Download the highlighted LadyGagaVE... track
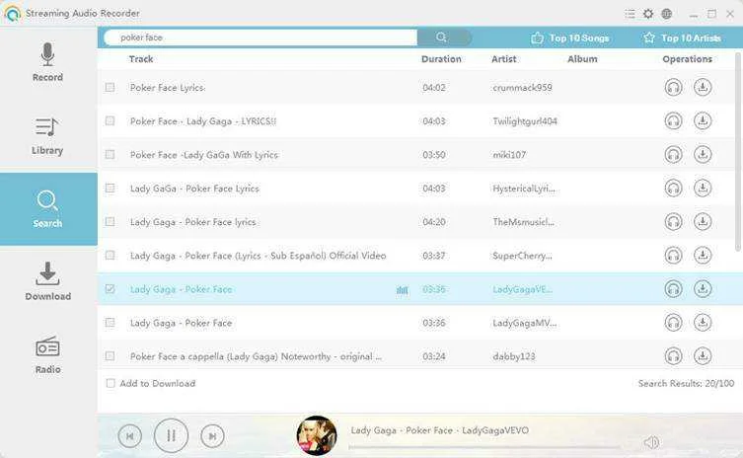743x458 pixels. coord(703,289)
